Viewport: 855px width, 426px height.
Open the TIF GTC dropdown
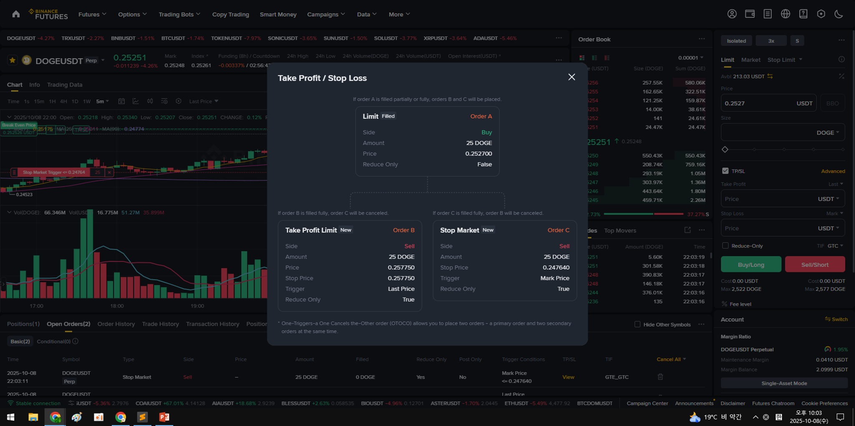(x=835, y=246)
